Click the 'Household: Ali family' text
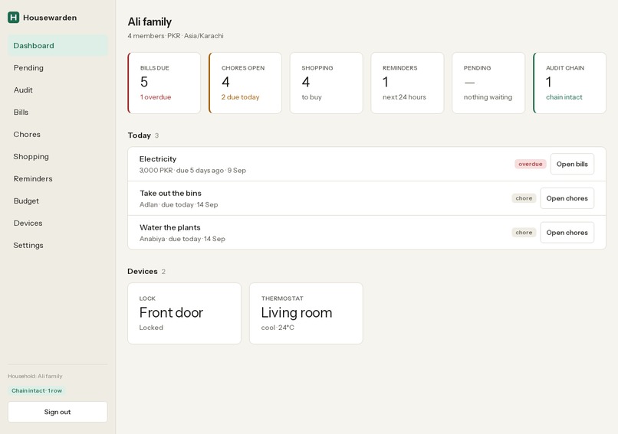 [x=35, y=376]
